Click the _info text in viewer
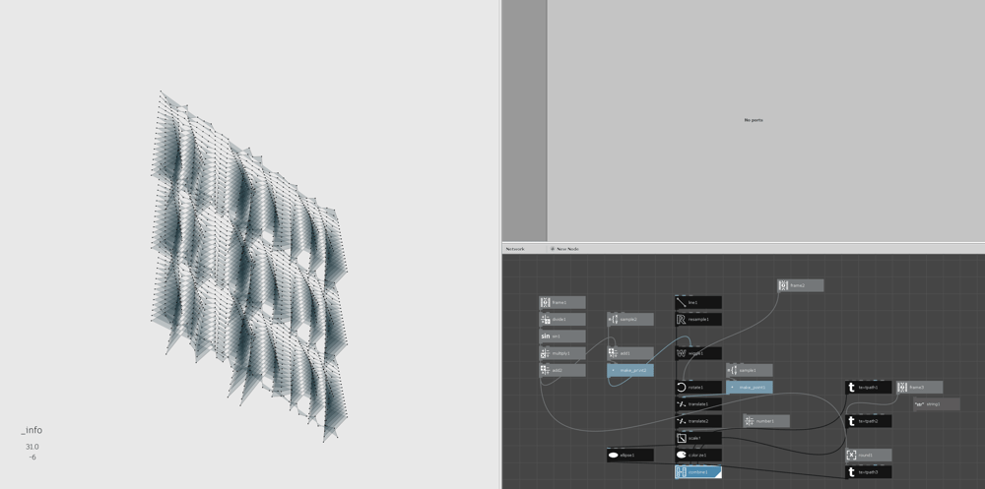 32,430
